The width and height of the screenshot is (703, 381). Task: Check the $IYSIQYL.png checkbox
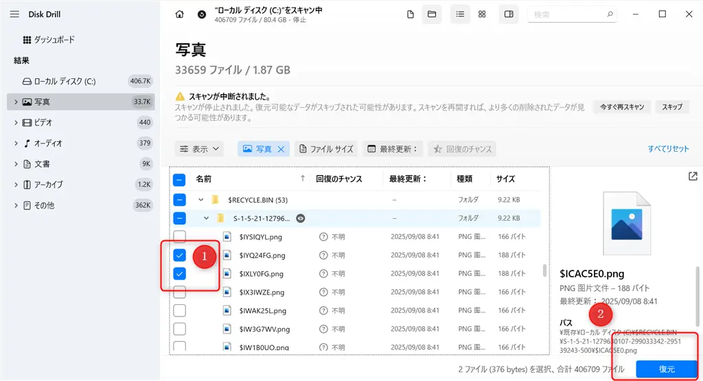pyautogui.click(x=179, y=236)
